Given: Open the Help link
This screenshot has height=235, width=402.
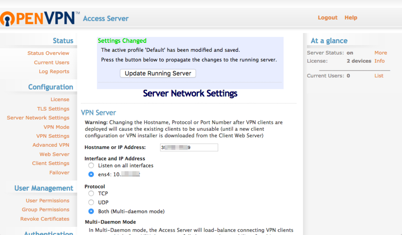Looking at the screenshot, I should (x=351, y=17).
